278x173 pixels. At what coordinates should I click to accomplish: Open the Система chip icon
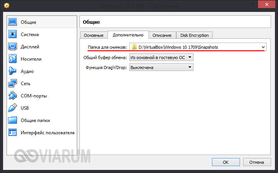(x=12, y=34)
